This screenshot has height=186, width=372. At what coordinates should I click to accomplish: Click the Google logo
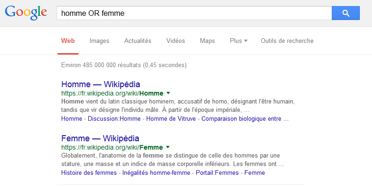(26, 13)
